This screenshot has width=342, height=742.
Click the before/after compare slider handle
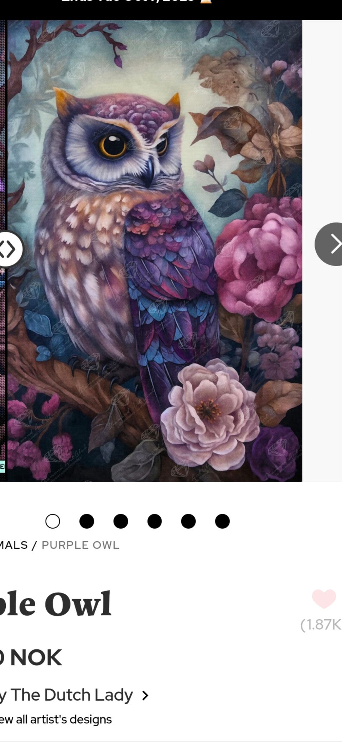pyautogui.click(x=10, y=249)
